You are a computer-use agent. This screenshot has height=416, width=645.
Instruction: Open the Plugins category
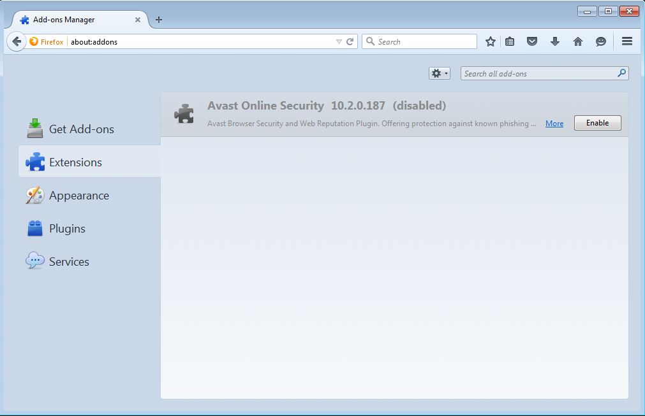tap(89, 228)
